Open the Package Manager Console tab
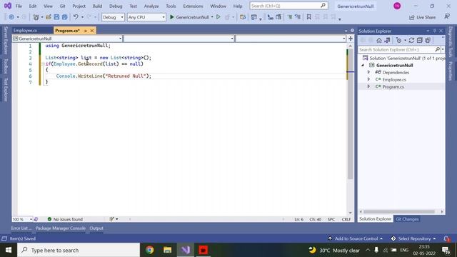Screen dimensions: 457x257 point(61,228)
